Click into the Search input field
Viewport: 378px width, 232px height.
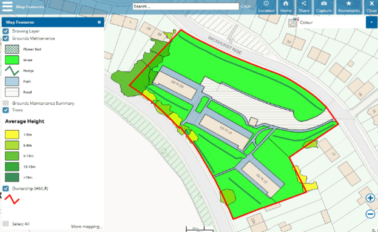186,7
